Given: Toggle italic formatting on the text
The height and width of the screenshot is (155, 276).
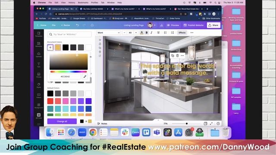Looking at the screenshot, I should tap(151, 33).
